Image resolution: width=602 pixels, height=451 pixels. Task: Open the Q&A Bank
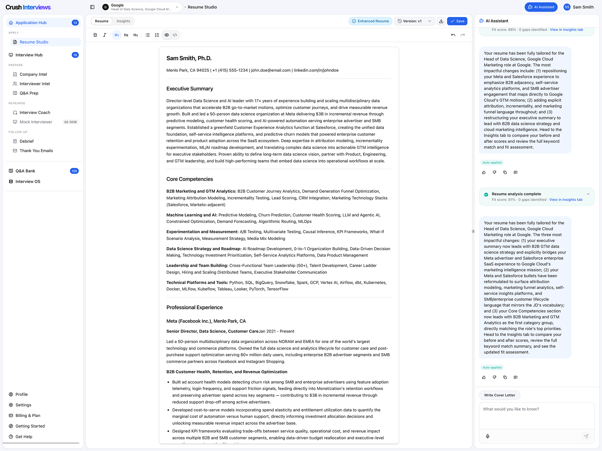tap(44, 171)
